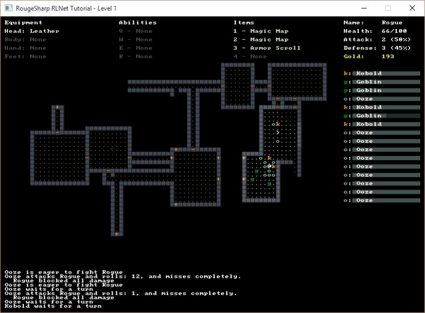Click the first Kobold health bar in the monster list
The height and width of the screenshot is (313, 425).
click(386, 73)
